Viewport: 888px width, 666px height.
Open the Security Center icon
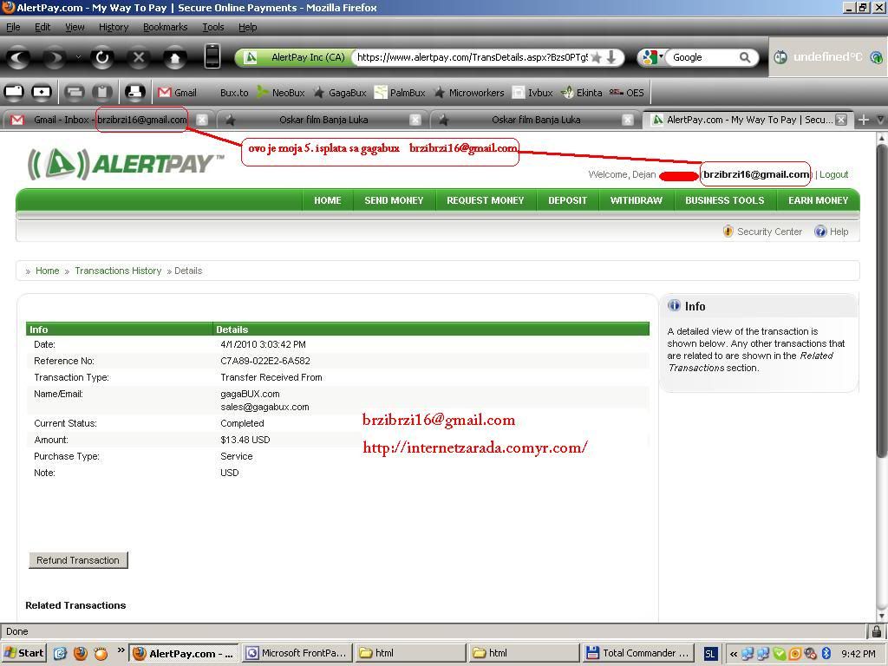pyautogui.click(x=728, y=231)
